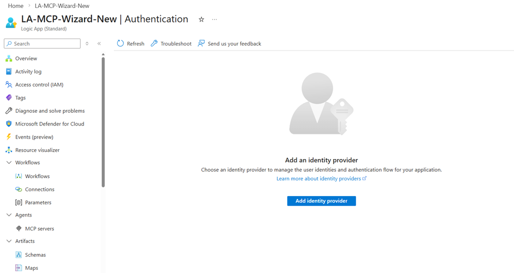
Task: Click the purple Tags icon
Action: (x=9, y=97)
